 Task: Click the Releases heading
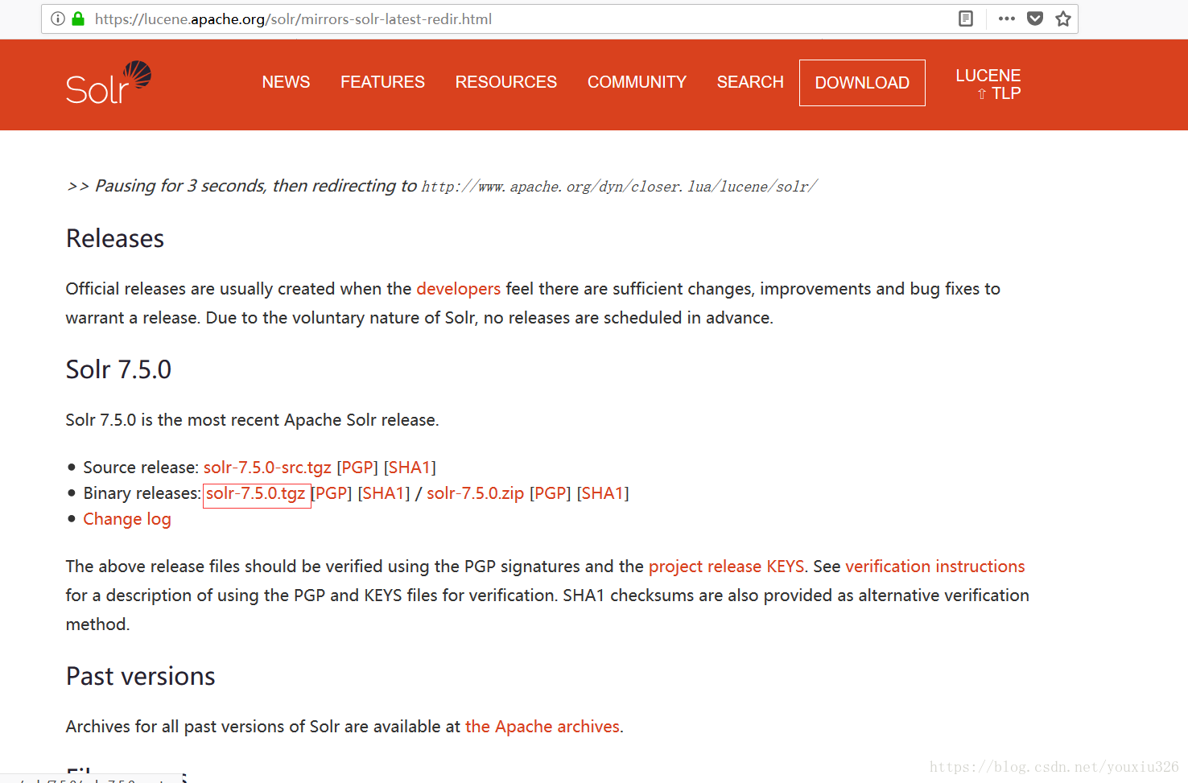click(115, 239)
